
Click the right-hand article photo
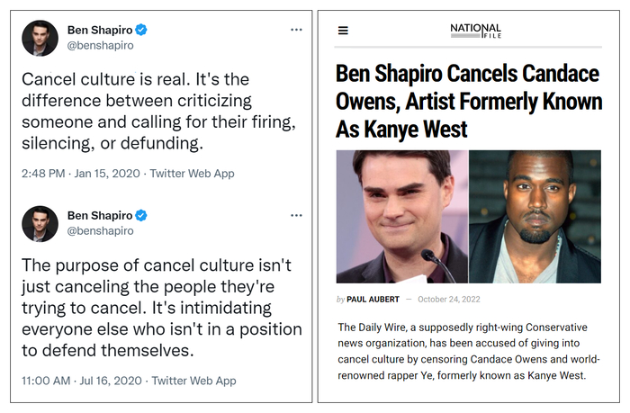[535, 216]
